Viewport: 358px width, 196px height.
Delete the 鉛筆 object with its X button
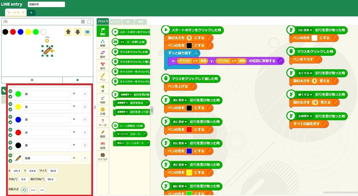pyautogui.click(x=85, y=158)
